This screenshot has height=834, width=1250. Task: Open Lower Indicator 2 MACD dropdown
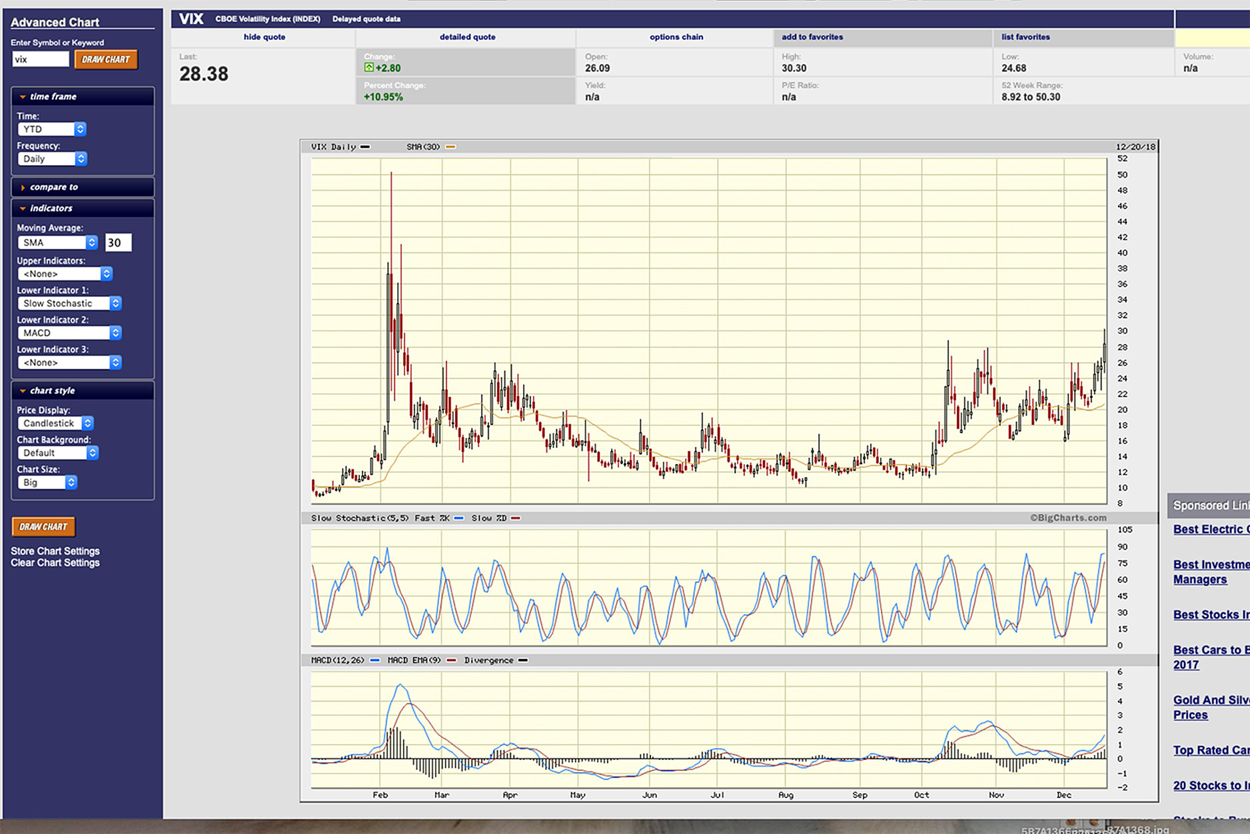pyautogui.click(x=69, y=333)
